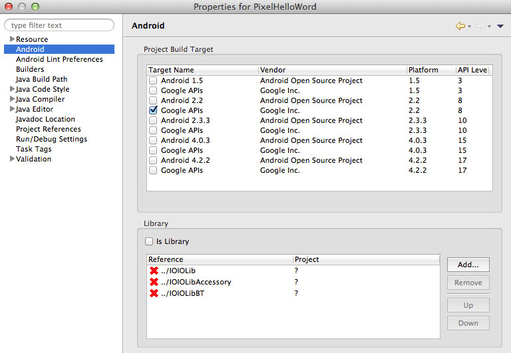Click the yellow back navigation arrow
Image resolution: width=511 pixels, height=353 pixels.
[x=460, y=26]
